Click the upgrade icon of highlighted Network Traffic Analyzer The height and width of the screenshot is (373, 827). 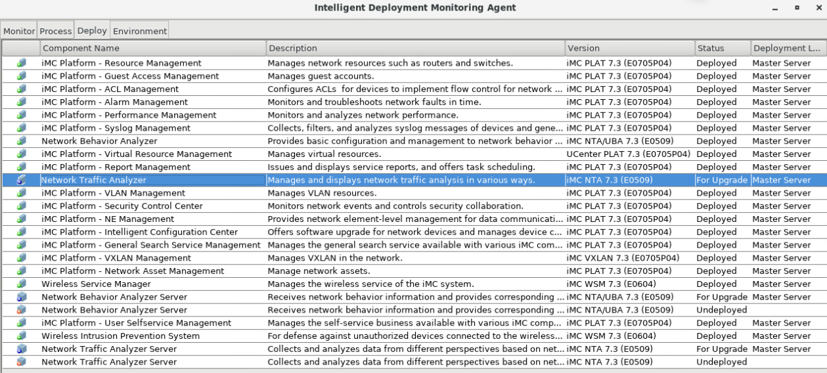coord(22,180)
